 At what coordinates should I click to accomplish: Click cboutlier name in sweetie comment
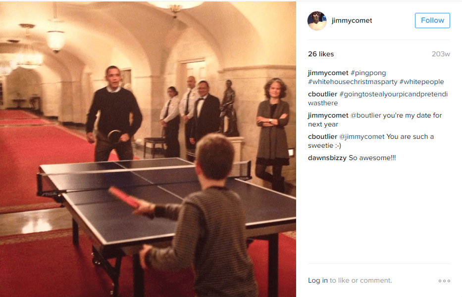[x=322, y=136]
